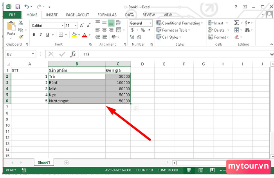Image resolution: width=274 pixels, height=178 pixels.
Task: Decrease font size with the small A icon
Action: tap(88, 26)
